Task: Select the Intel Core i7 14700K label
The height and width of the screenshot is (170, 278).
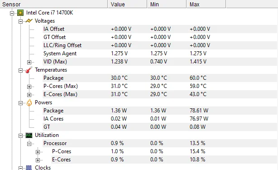Action: [49, 13]
